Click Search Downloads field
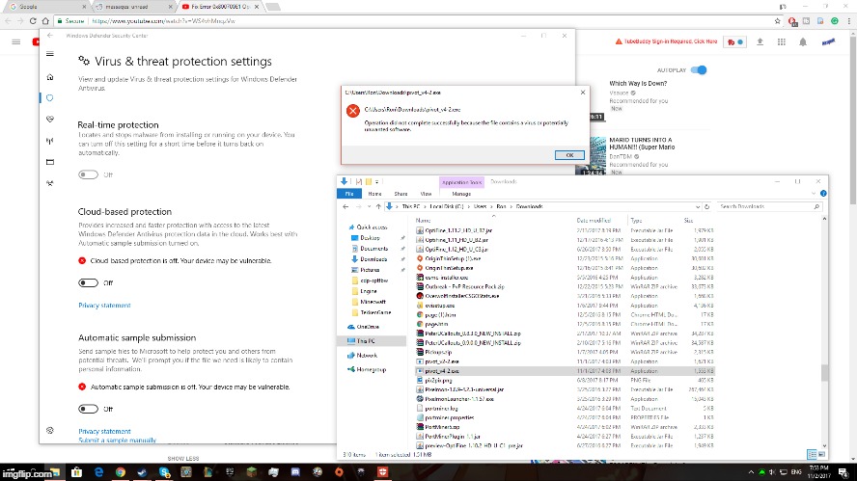This screenshot has height=481, width=857. click(769, 207)
